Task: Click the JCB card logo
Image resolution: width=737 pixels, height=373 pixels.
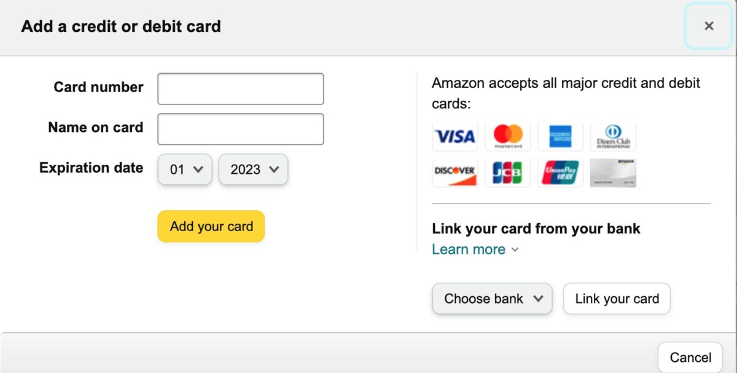Action: pos(508,173)
